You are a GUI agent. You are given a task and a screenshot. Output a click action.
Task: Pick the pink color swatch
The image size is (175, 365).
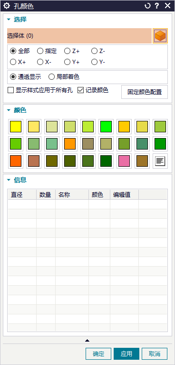[x=124, y=161]
